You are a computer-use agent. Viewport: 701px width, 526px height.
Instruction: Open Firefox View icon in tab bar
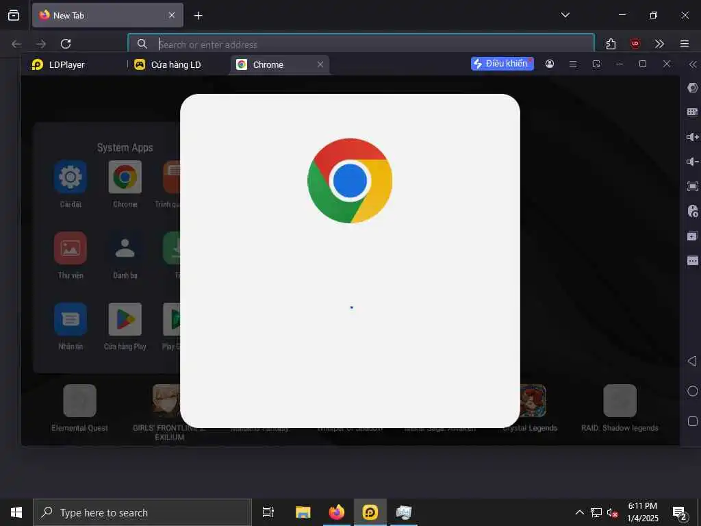14,15
